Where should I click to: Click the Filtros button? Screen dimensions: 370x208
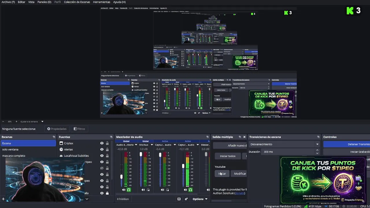point(79,129)
